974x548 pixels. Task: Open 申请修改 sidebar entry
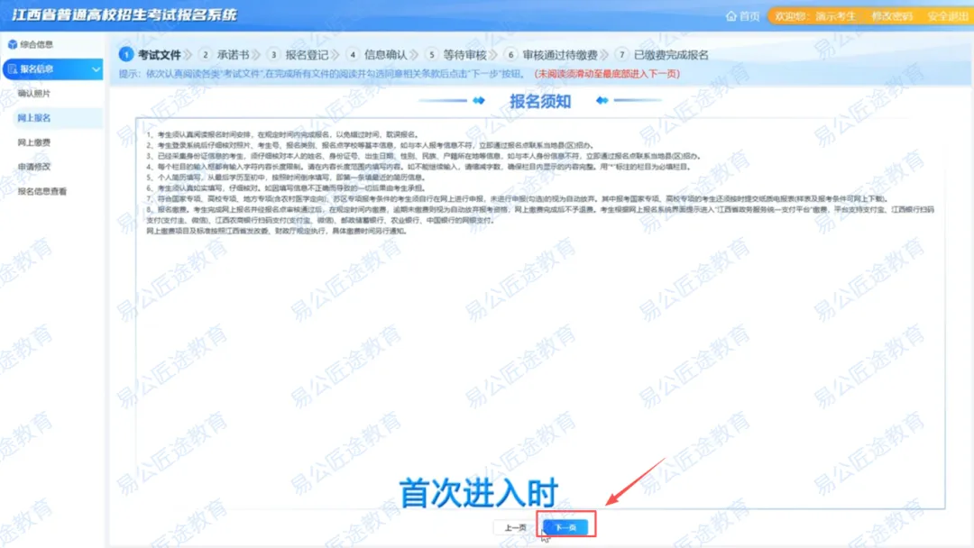[34, 167]
